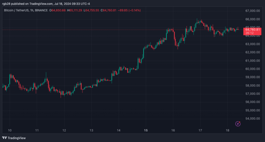
Task: Click the date 17 on the time axis
Action: point(200,130)
